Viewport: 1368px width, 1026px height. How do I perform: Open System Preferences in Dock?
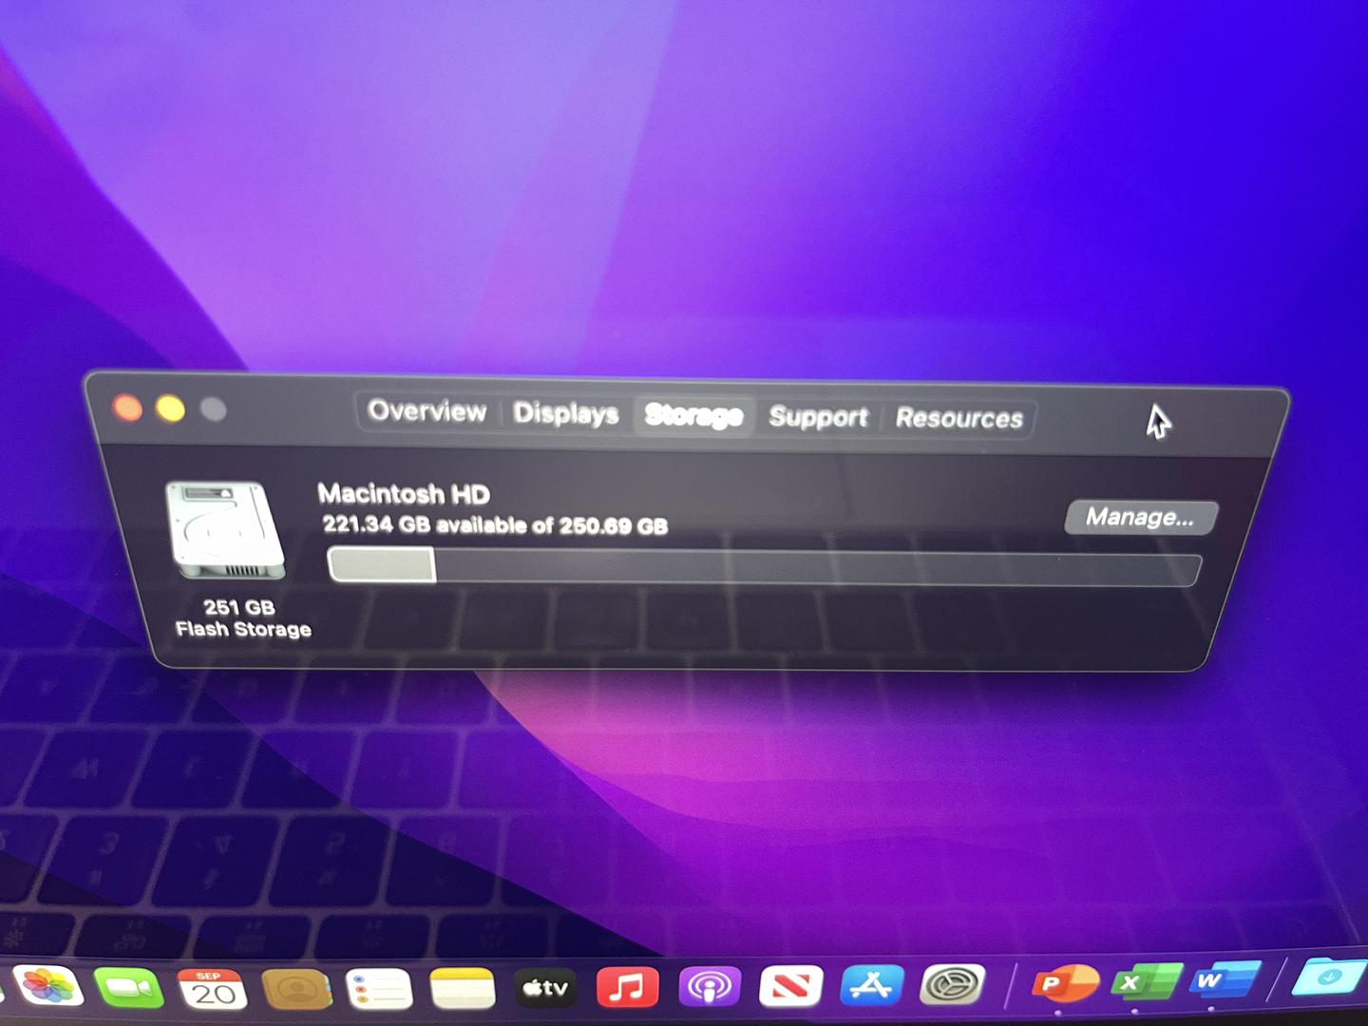coord(952,985)
